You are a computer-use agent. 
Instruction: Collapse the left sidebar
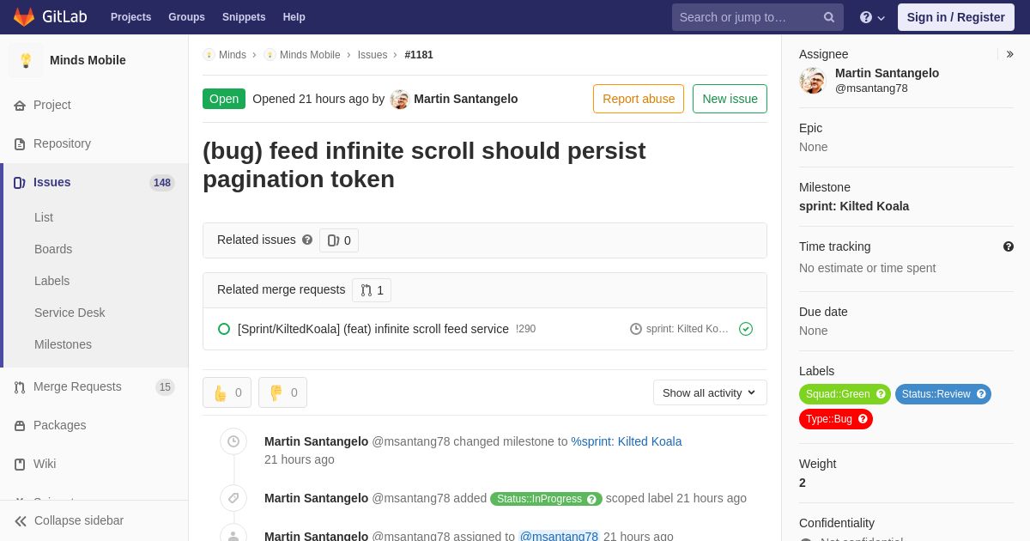[x=69, y=520]
